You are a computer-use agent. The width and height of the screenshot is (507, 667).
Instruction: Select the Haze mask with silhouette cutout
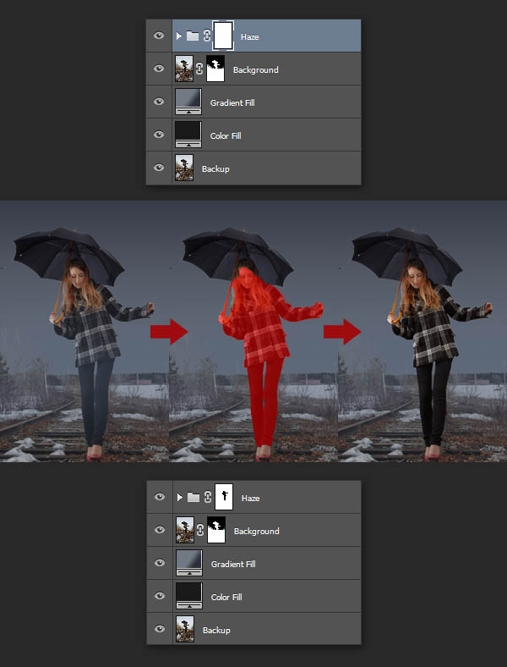[225, 498]
